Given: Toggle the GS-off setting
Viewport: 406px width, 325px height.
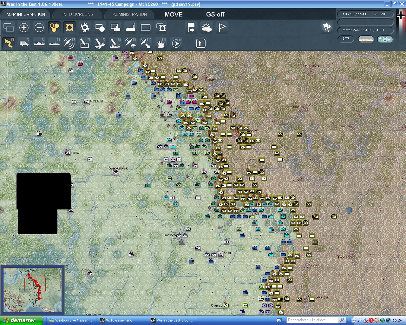Looking at the screenshot, I should click(x=215, y=14).
